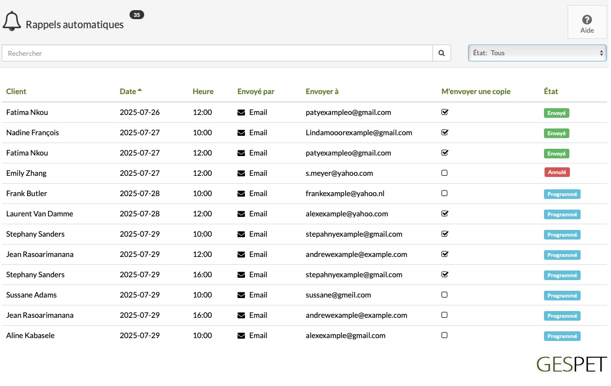Sort by M'envoyer une copie column header

(476, 92)
